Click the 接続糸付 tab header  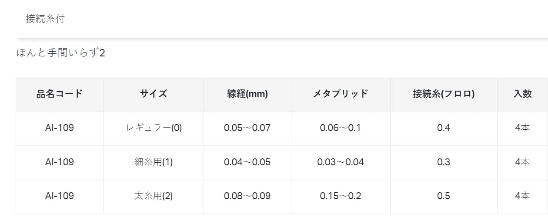click(45, 19)
